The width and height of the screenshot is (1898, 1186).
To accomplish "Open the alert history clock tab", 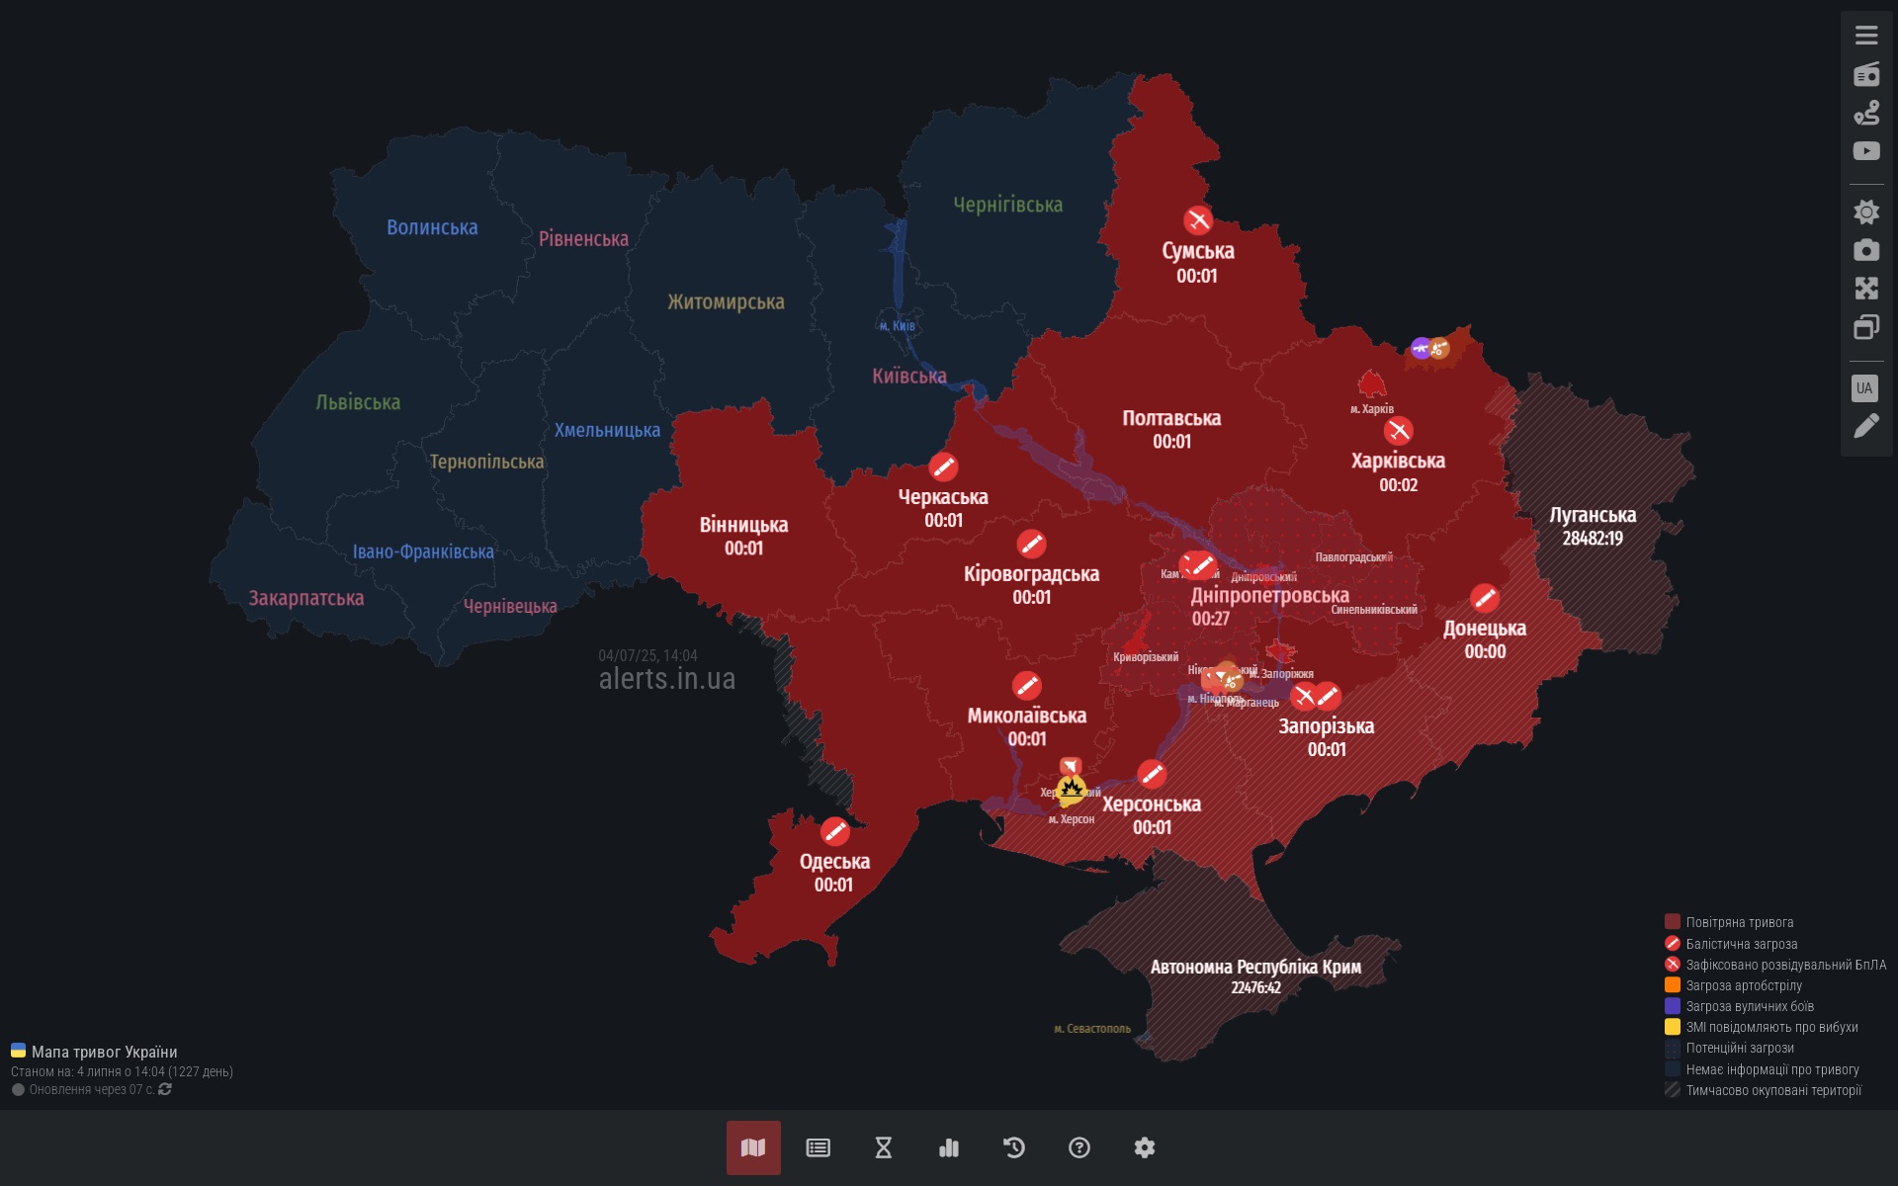I will (1013, 1147).
